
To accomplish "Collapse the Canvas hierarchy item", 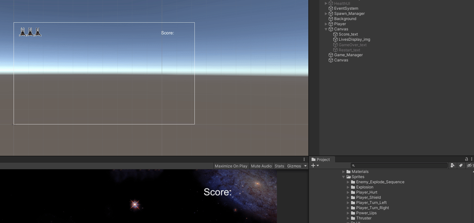I will point(326,29).
